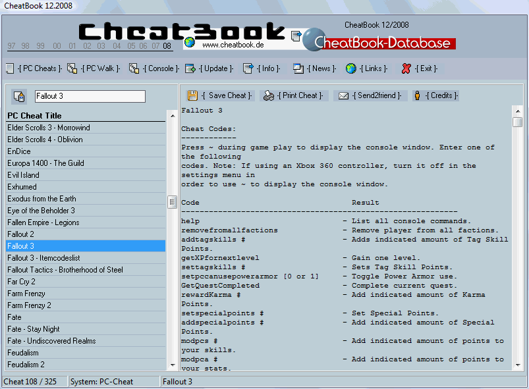
Task: Click the cheat text scroll up arrow
Action: [x=518, y=111]
